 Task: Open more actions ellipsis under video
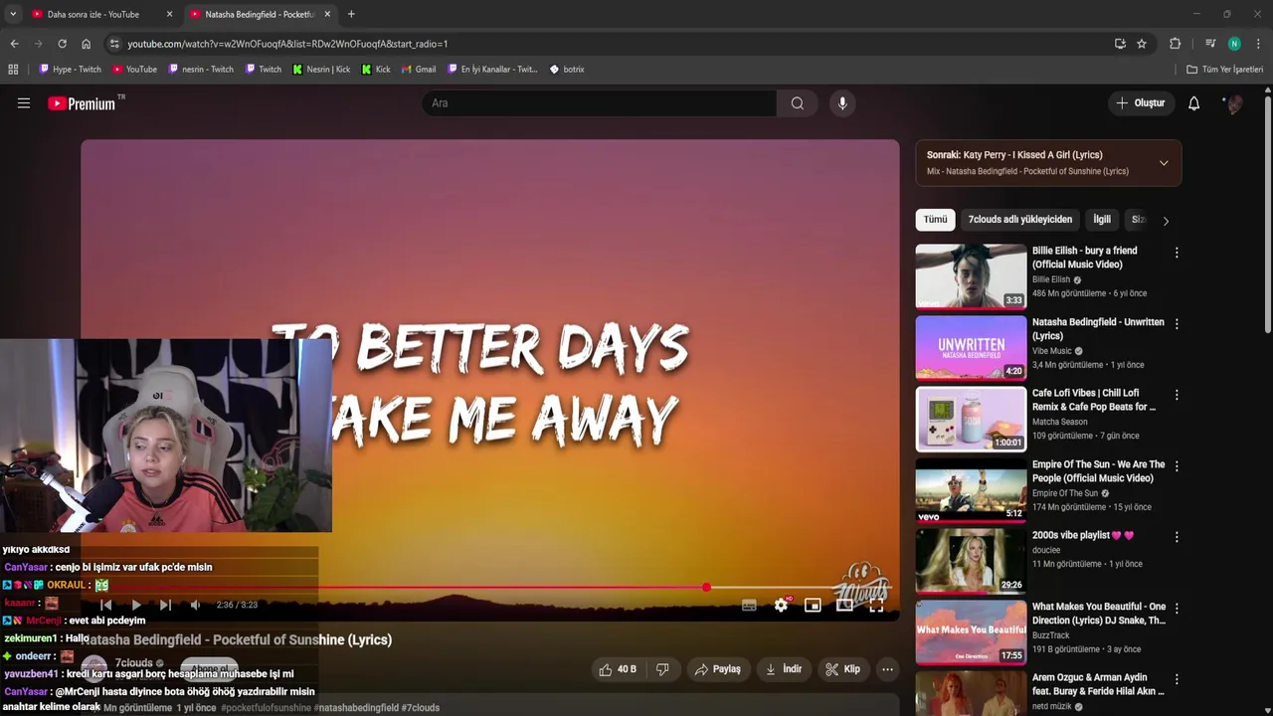click(x=887, y=669)
